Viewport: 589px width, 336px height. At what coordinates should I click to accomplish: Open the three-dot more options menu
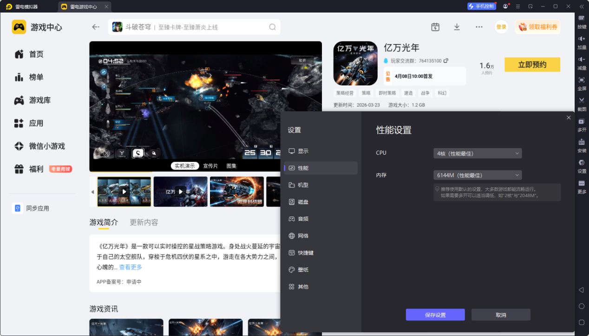tap(479, 27)
